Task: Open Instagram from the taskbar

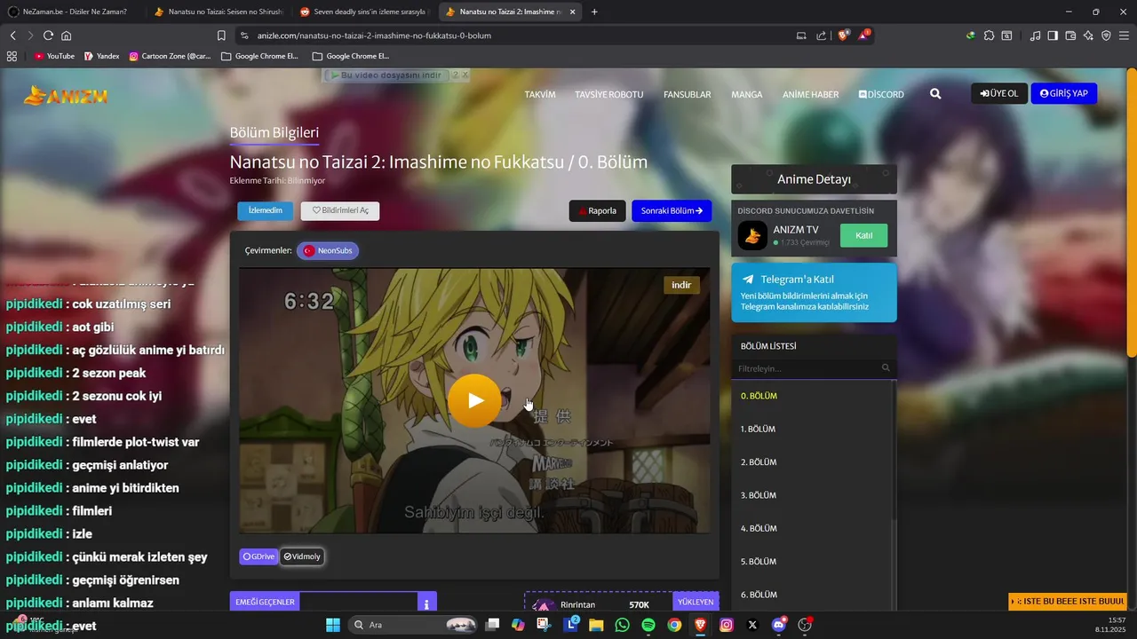Action: 727,625
